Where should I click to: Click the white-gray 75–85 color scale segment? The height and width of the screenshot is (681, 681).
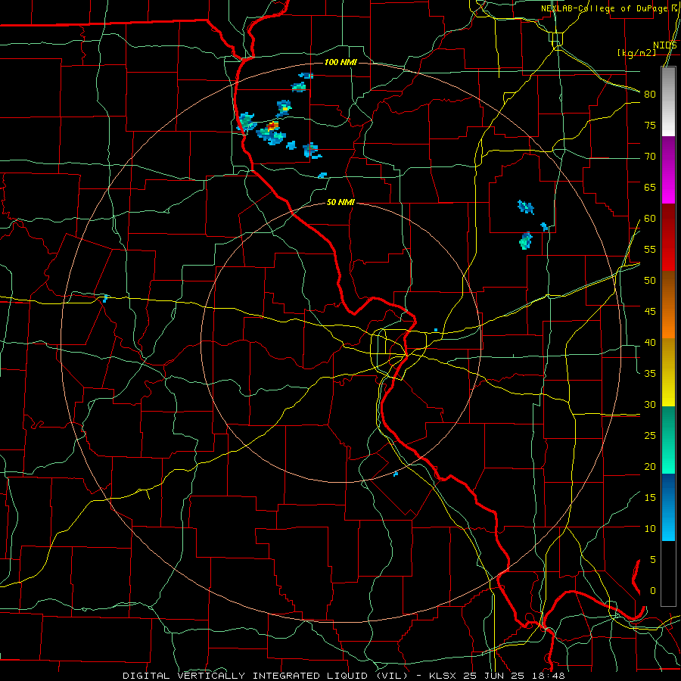(668, 101)
